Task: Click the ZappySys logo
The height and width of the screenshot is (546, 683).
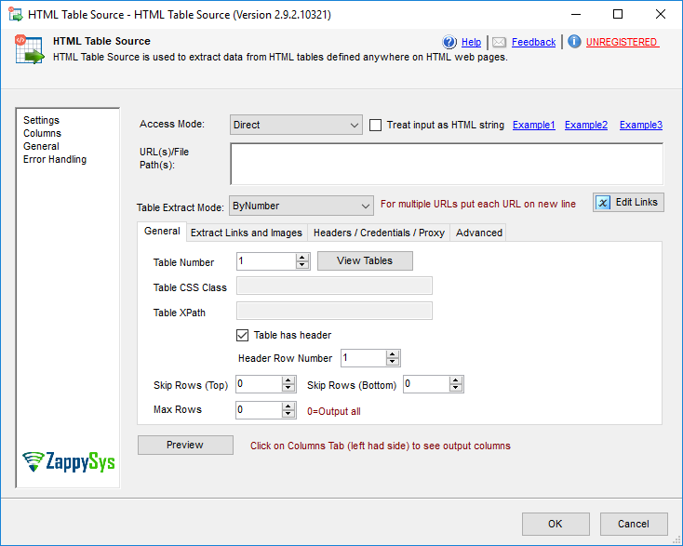Action: 68,461
